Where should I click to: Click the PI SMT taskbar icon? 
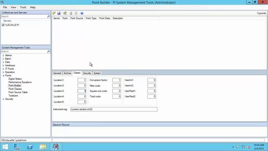coord(56,147)
